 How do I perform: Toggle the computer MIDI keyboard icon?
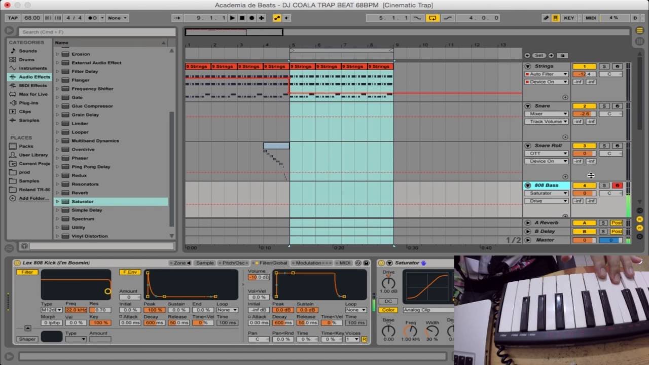click(556, 18)
